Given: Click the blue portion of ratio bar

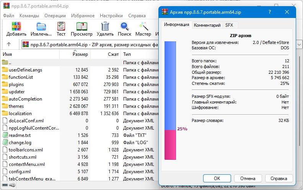Looking at the screenshot, I should 170,86.
